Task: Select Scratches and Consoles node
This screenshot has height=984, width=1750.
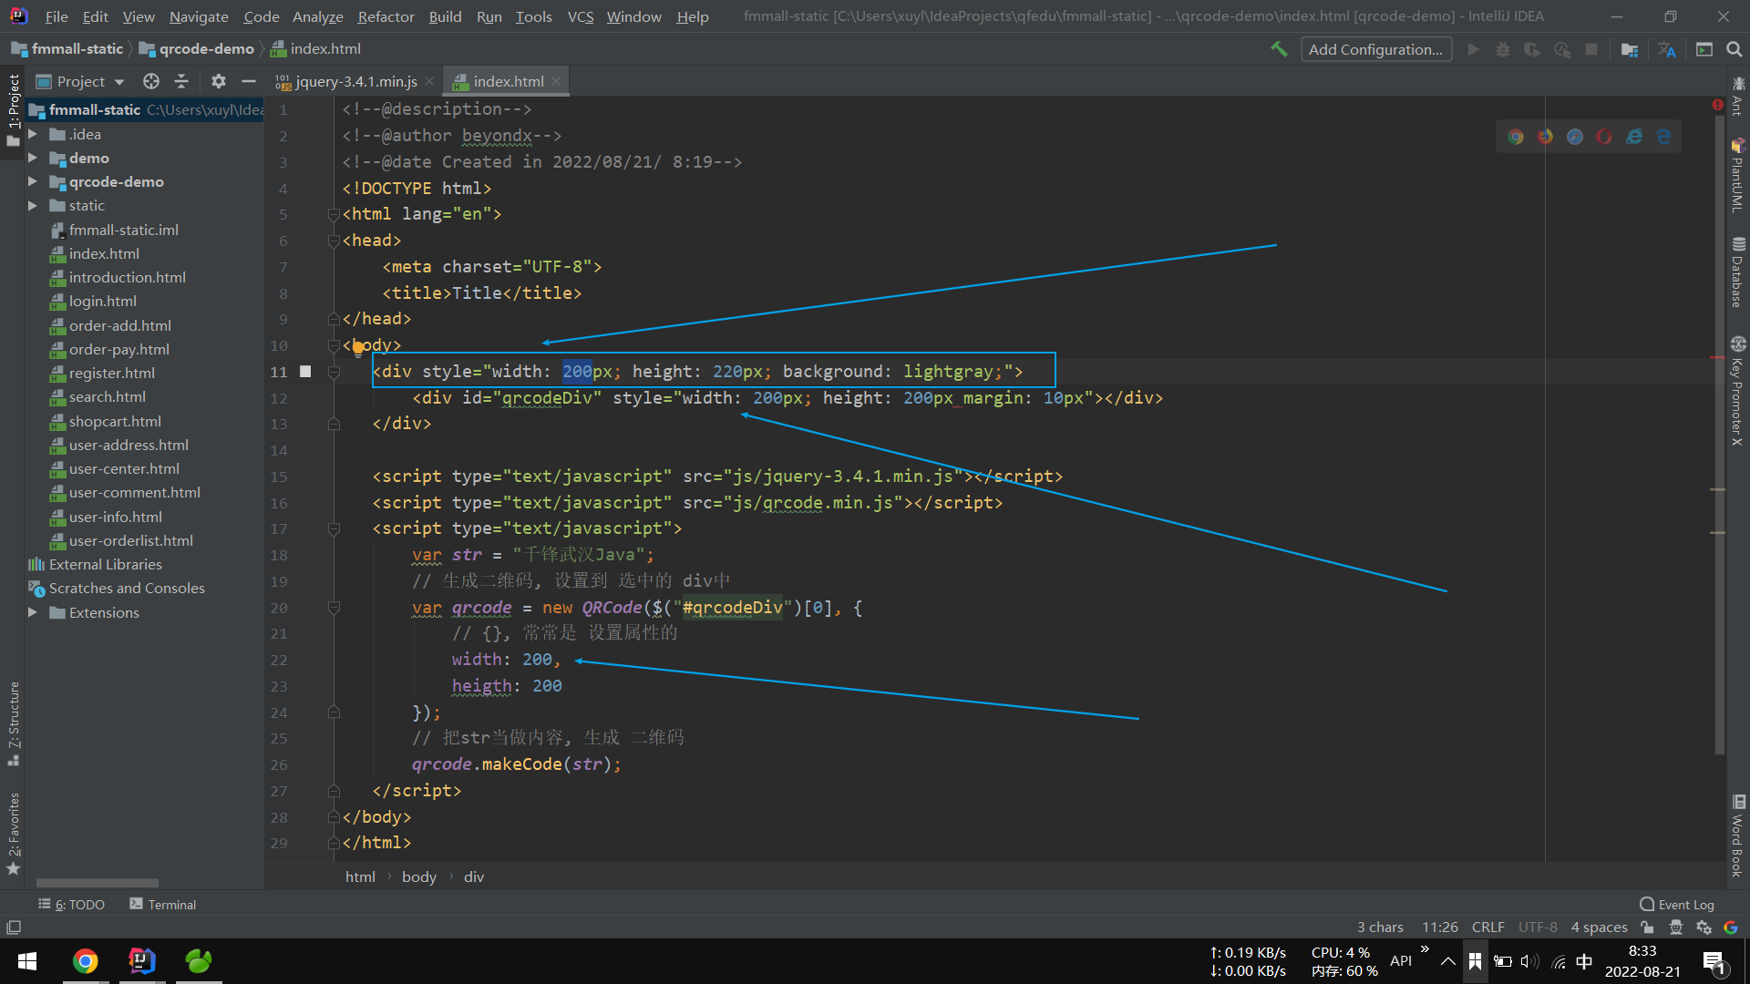Action: (127, 589)
